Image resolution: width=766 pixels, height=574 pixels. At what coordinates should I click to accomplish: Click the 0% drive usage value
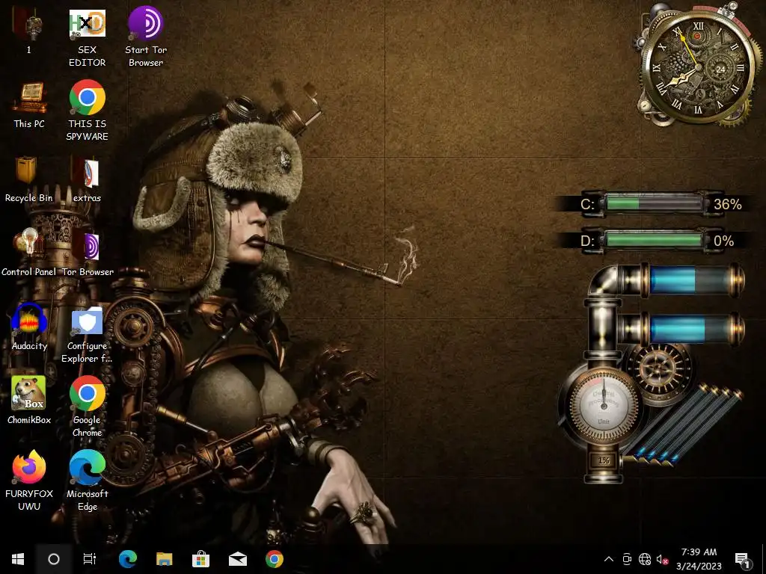(723, 241)
